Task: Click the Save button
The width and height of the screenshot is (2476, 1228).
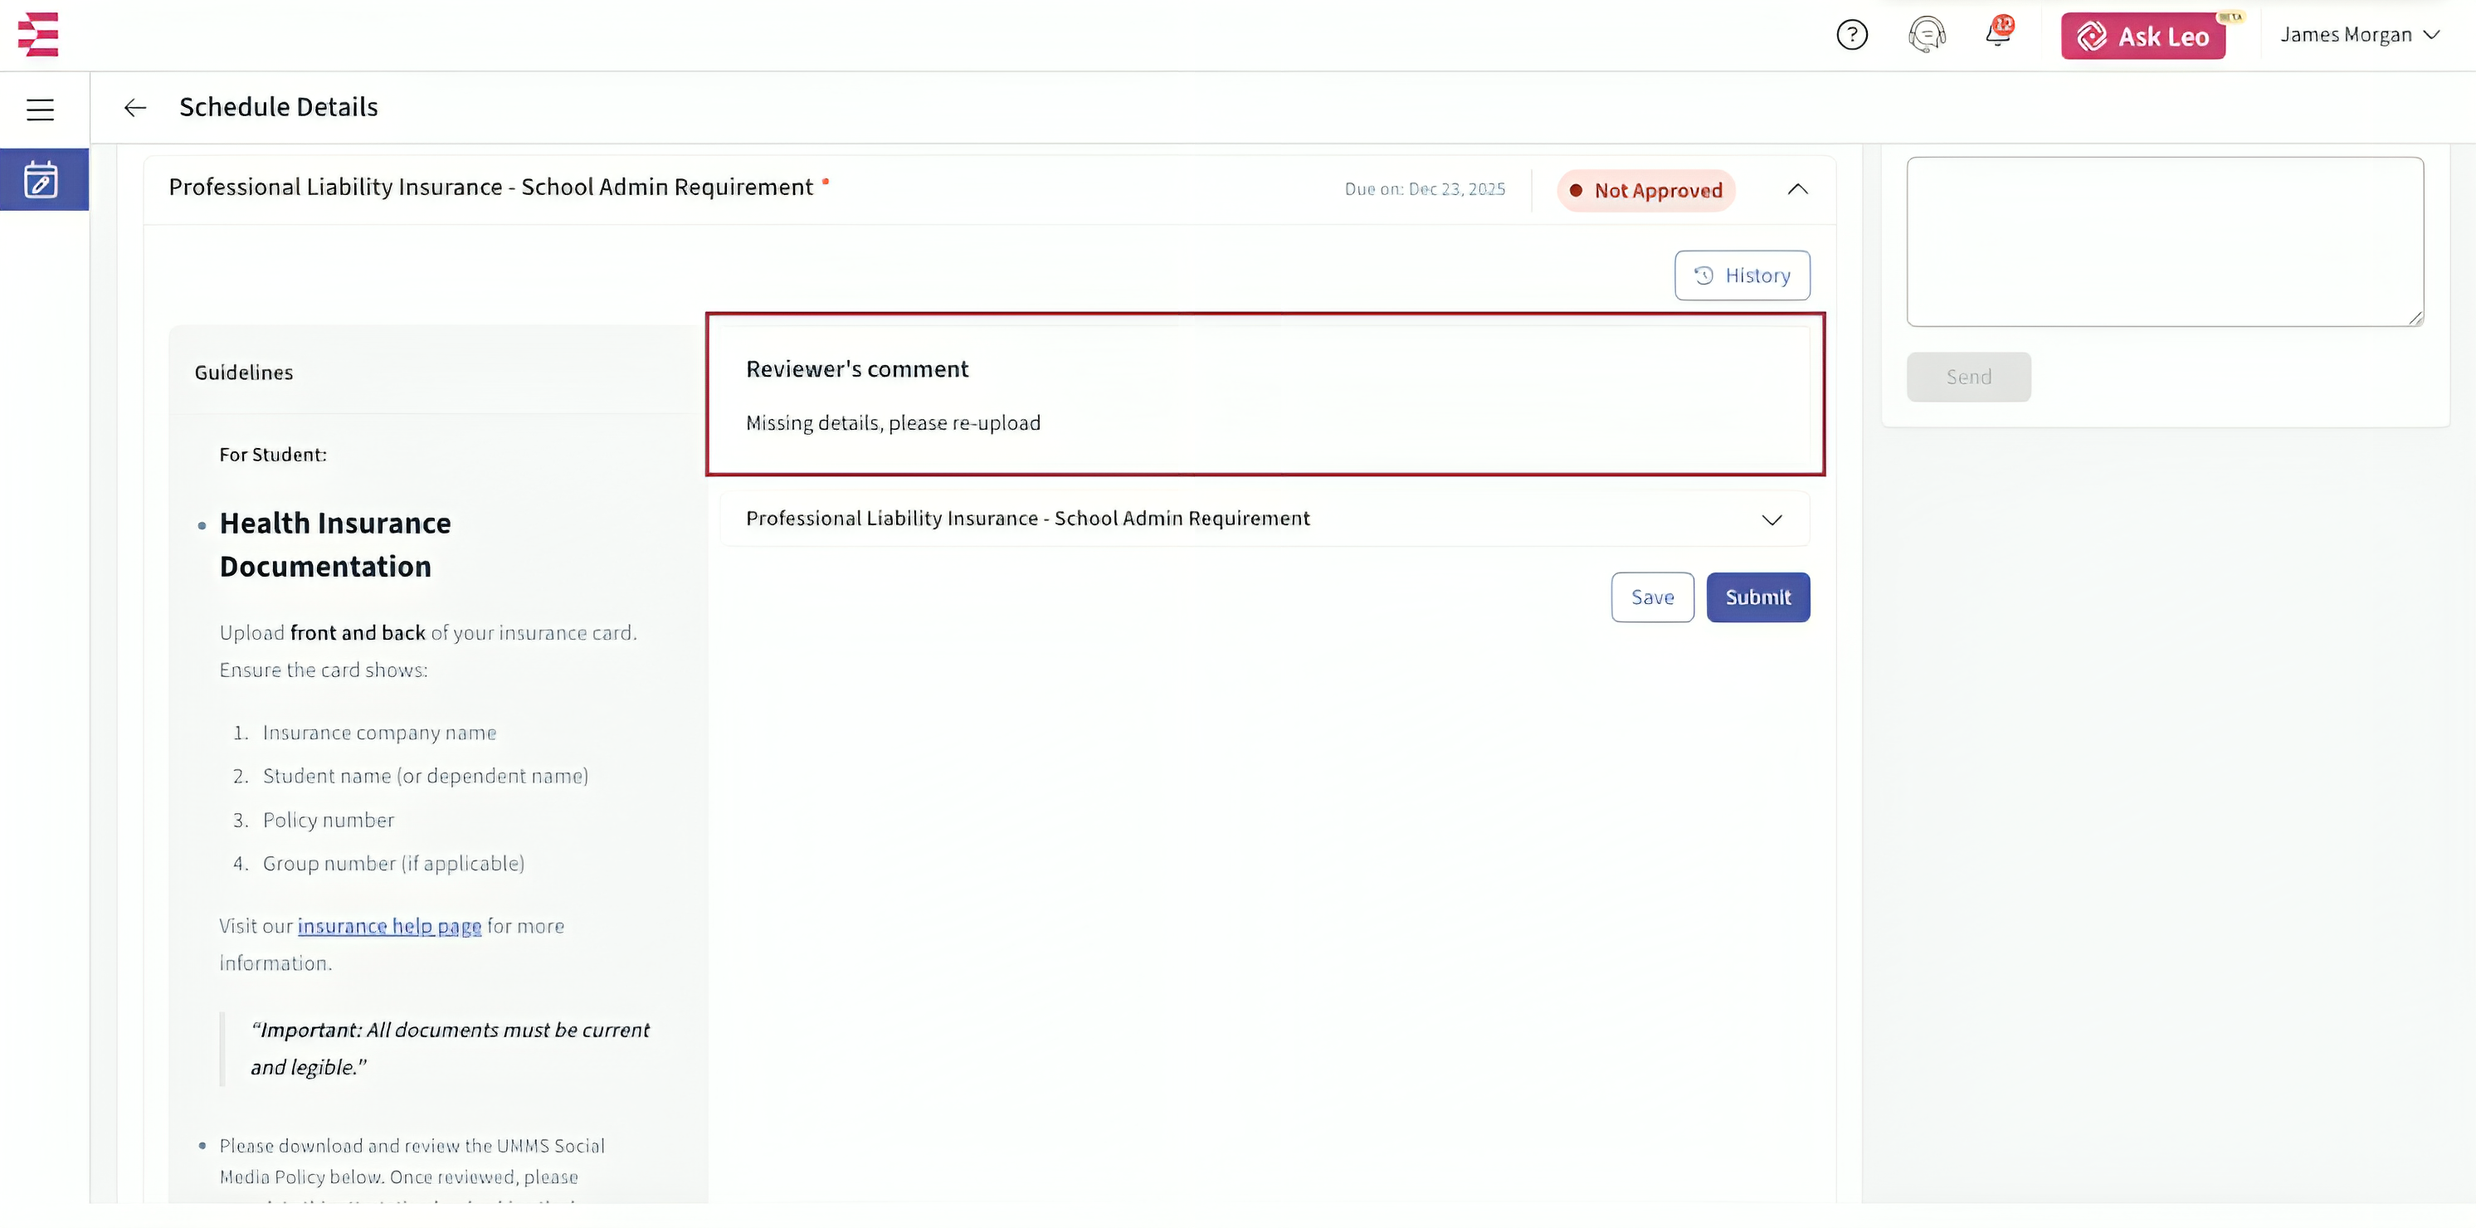Action: pyautogui.click(x=1651, y=597)
